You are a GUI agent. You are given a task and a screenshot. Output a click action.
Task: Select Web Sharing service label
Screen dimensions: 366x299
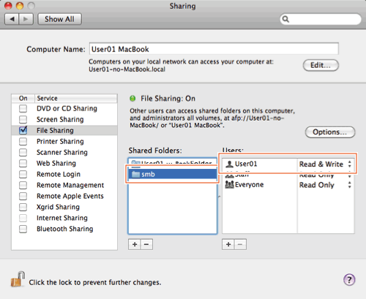[56, 163]
